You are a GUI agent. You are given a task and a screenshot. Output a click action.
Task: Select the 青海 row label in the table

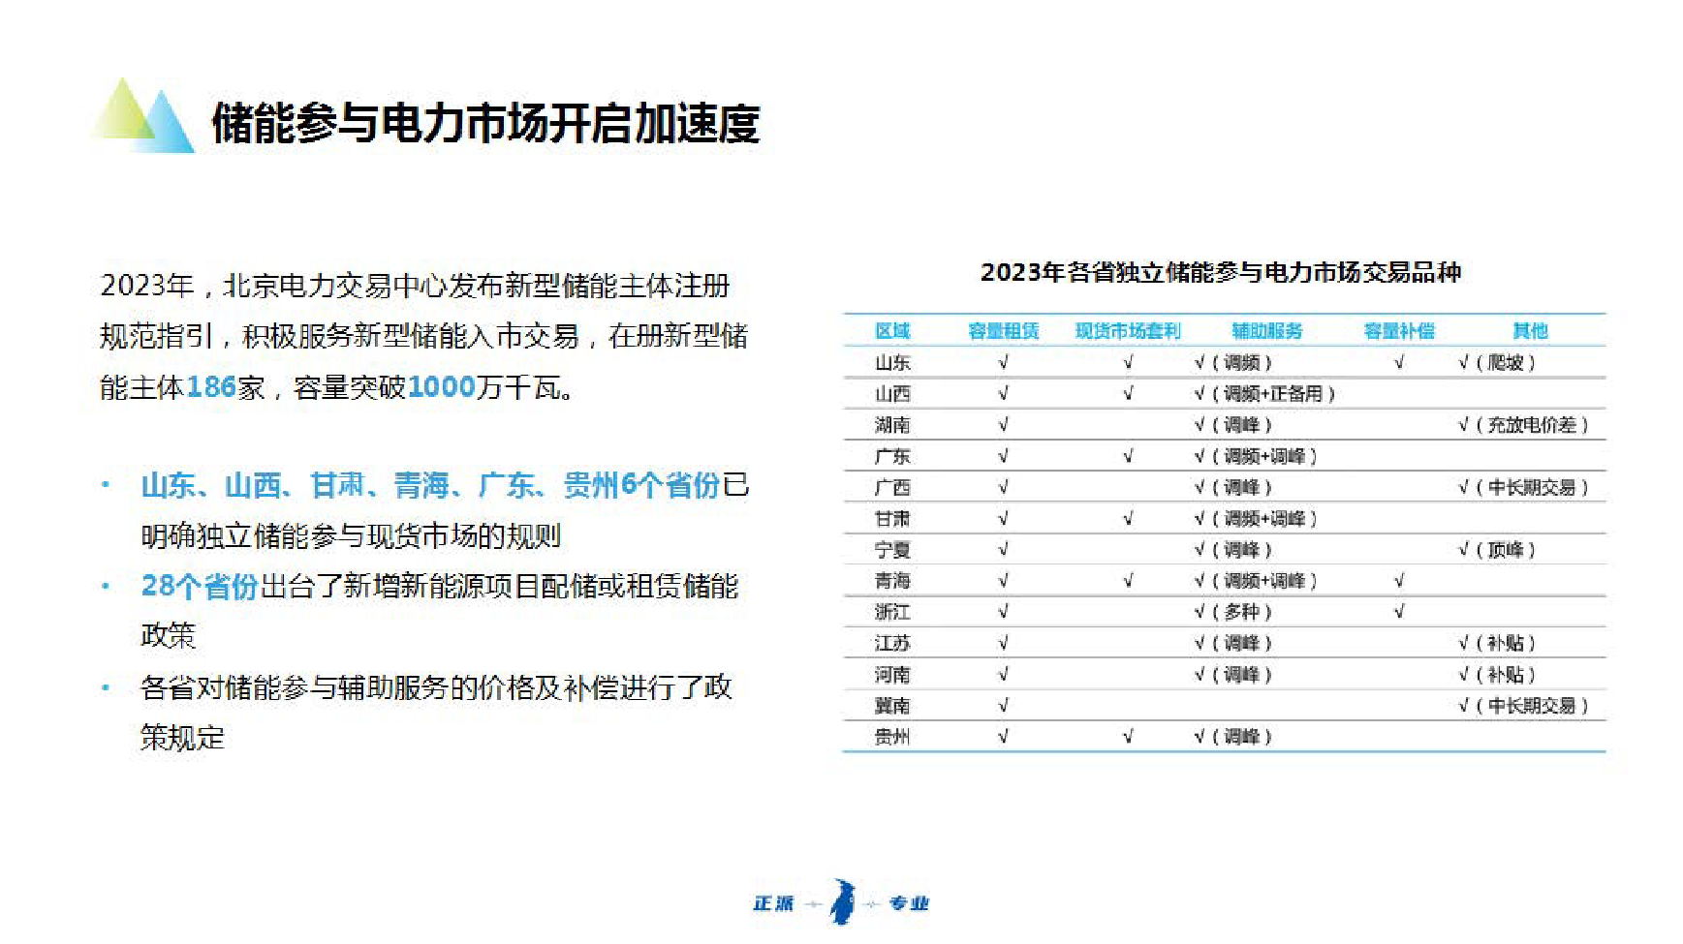click(x=892, y=580)
